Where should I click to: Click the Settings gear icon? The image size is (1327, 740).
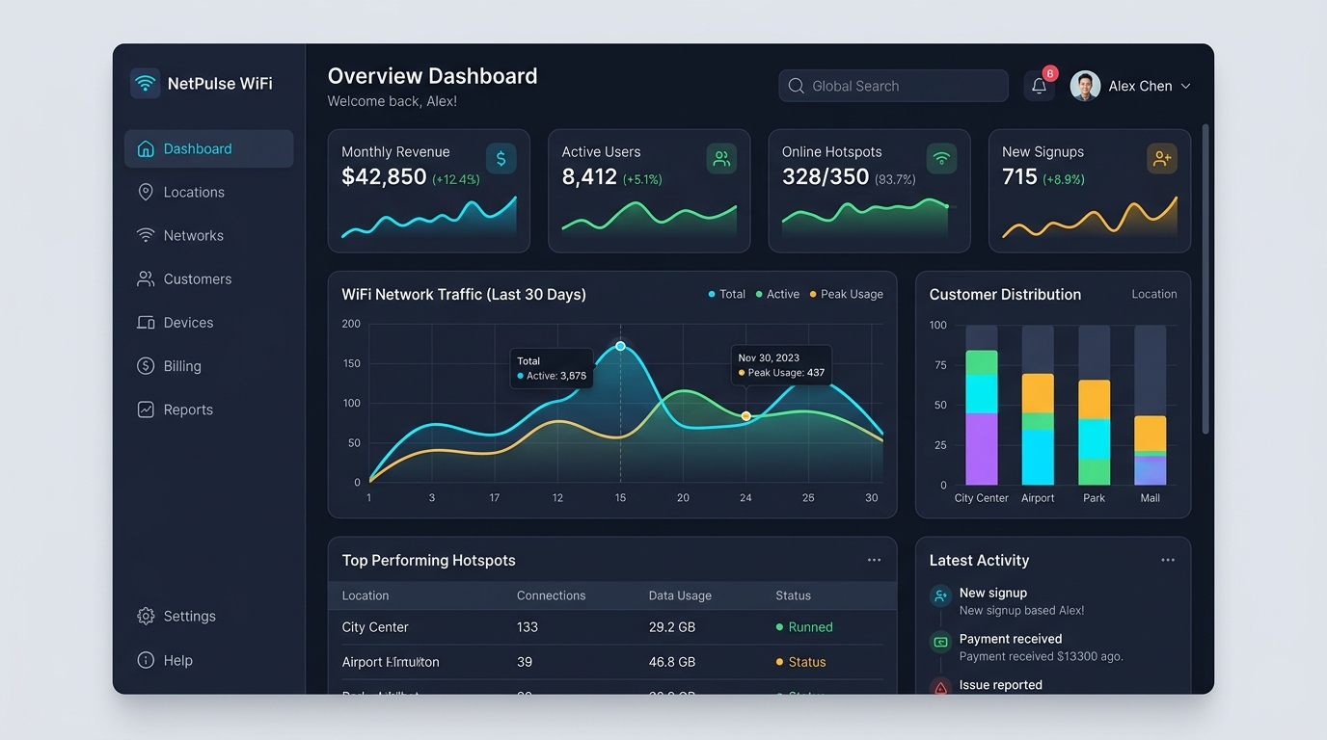146,616
